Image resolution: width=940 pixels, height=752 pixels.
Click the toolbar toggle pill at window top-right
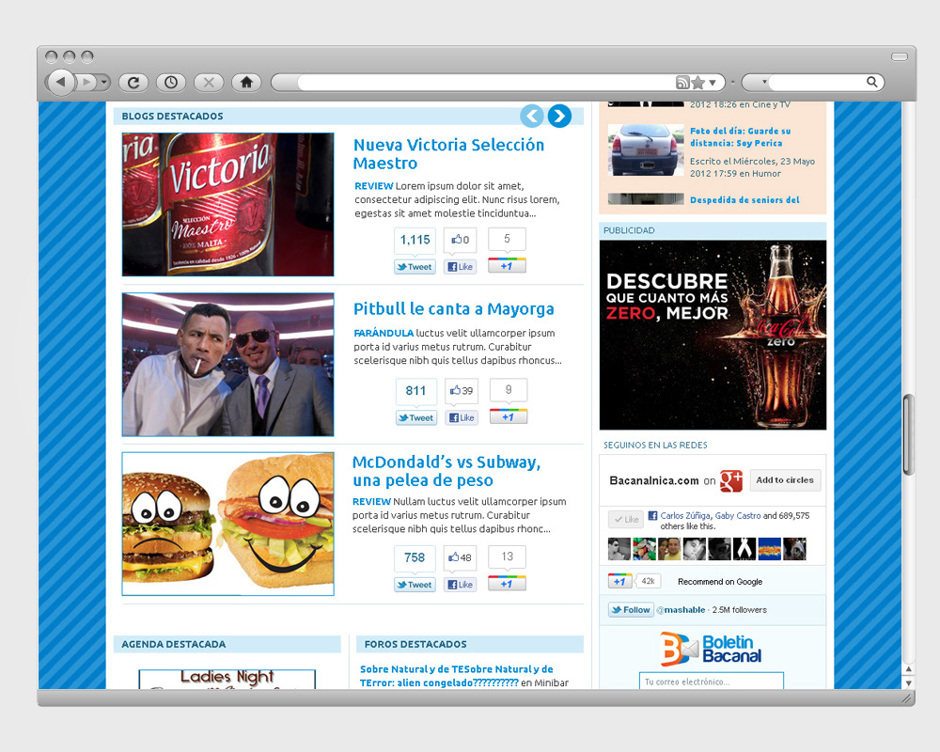[x=900, y=57]
